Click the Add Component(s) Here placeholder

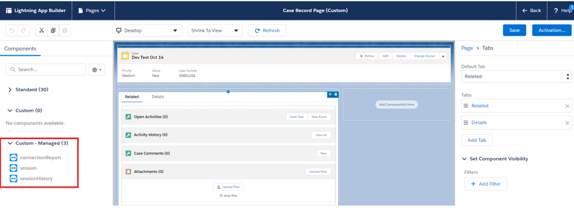tap(396, 105)
